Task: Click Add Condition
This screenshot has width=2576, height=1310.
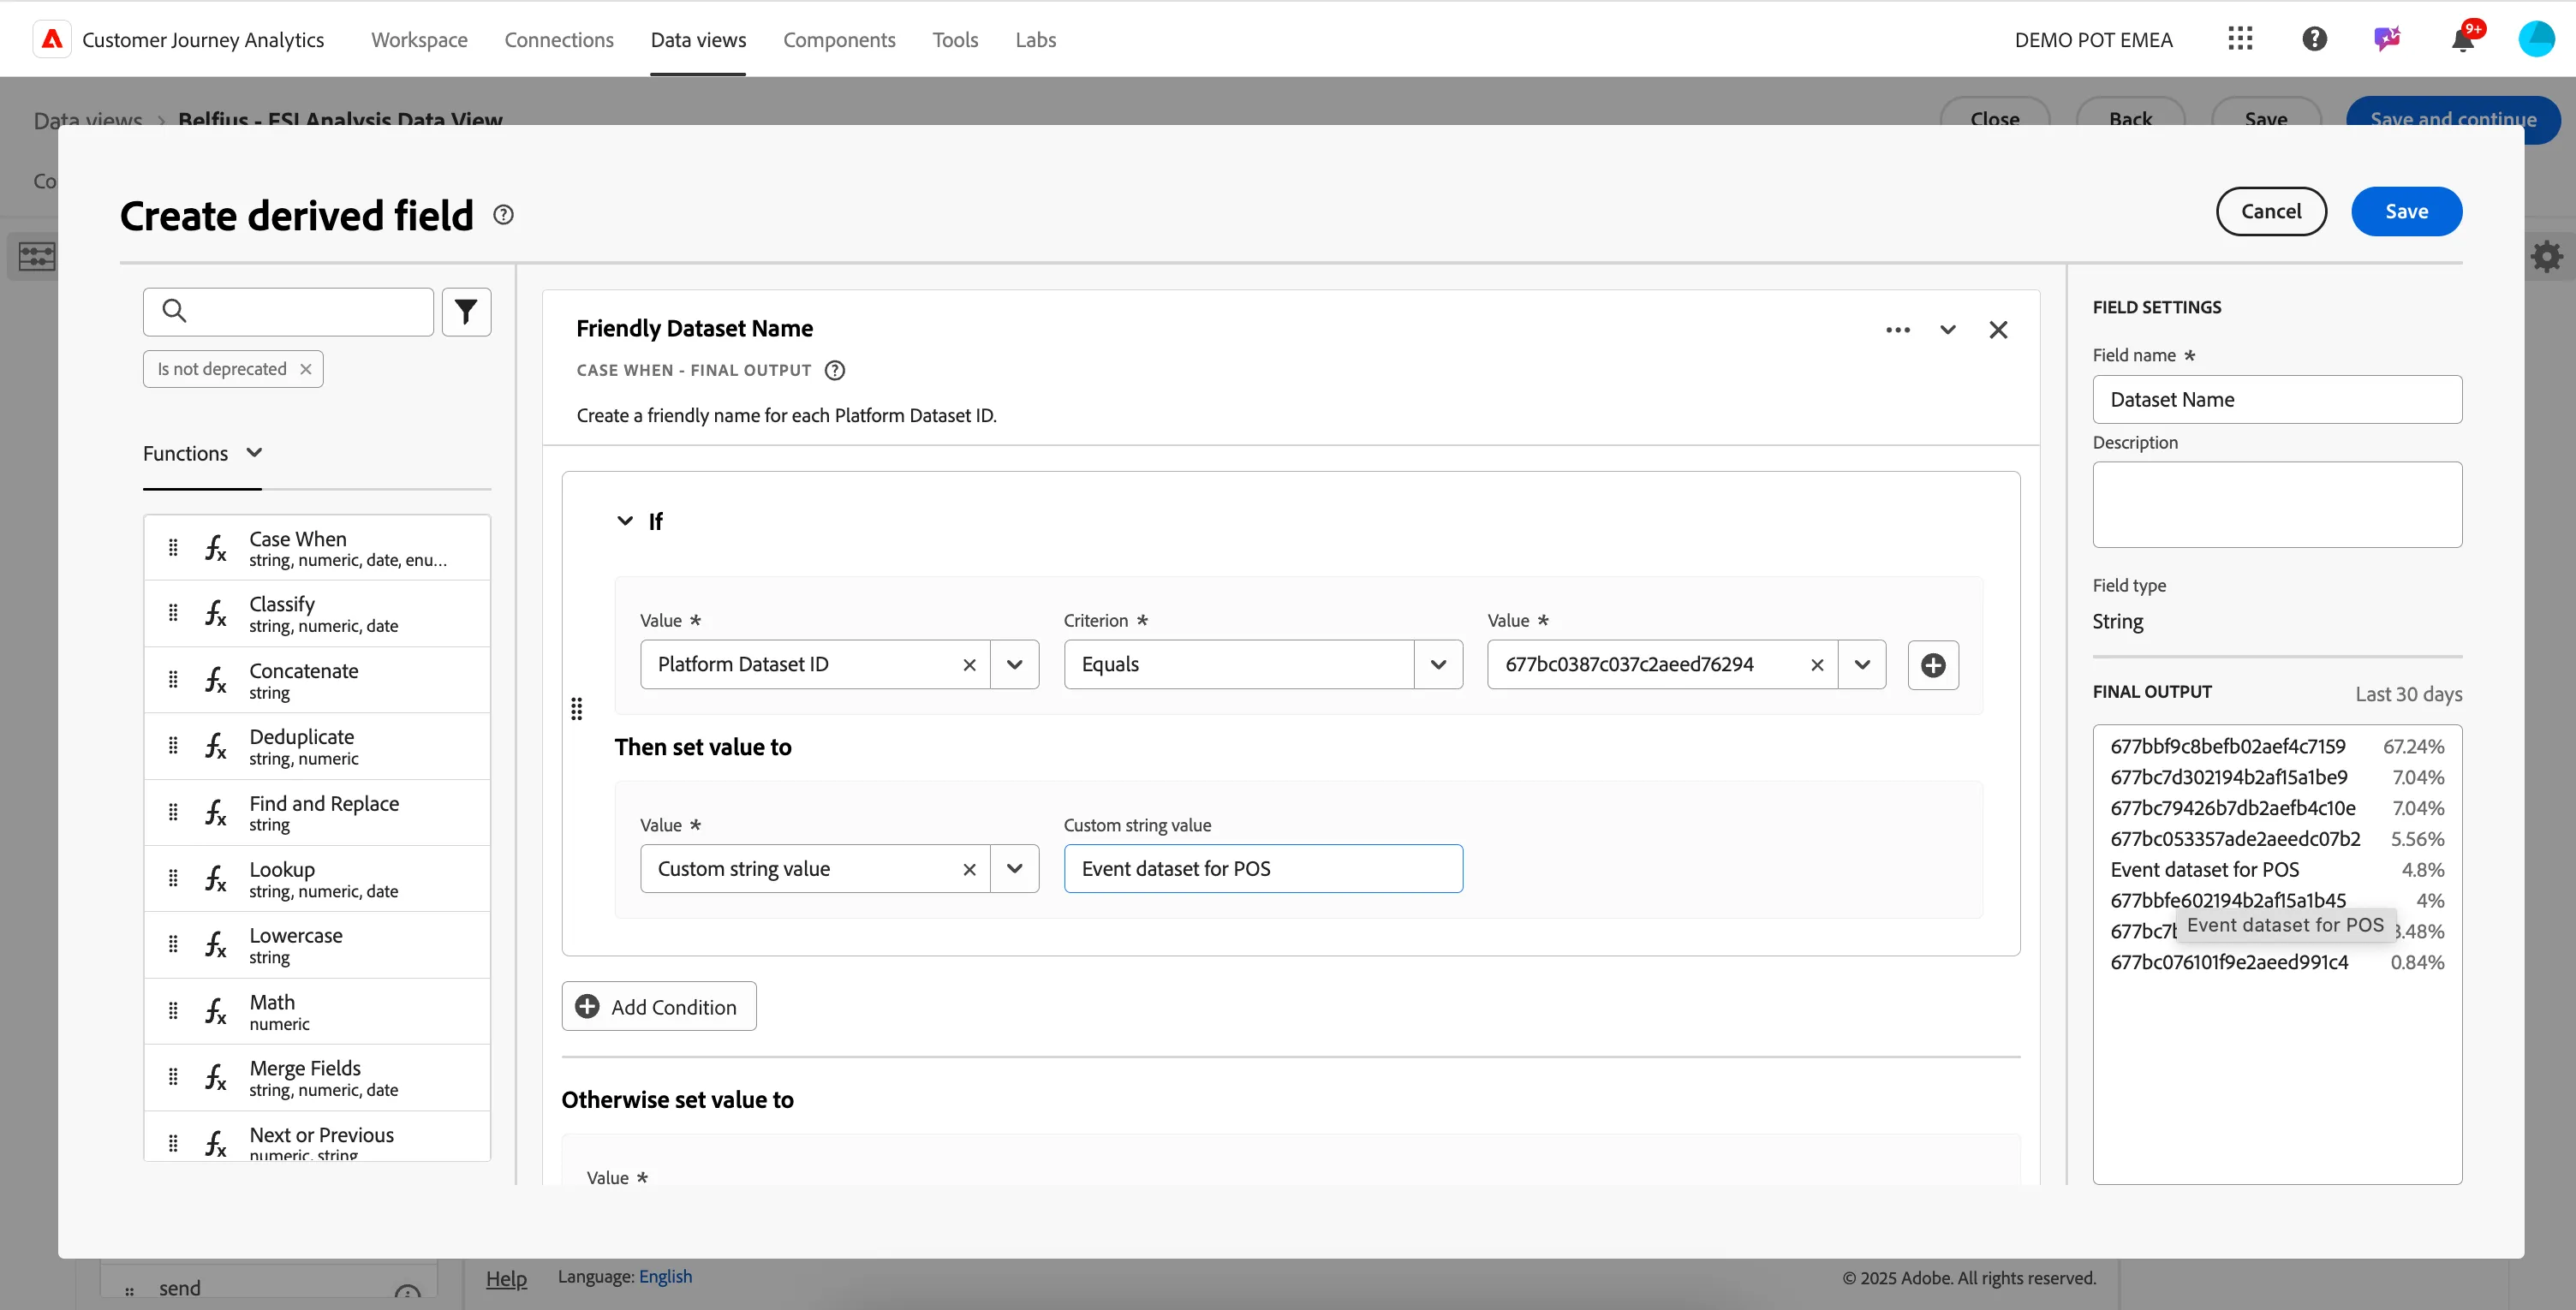Action: coord(659,1007)
